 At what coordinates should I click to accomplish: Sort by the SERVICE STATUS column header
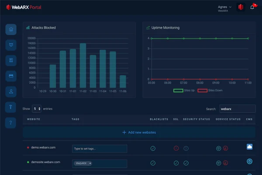[x=228, y=119]
